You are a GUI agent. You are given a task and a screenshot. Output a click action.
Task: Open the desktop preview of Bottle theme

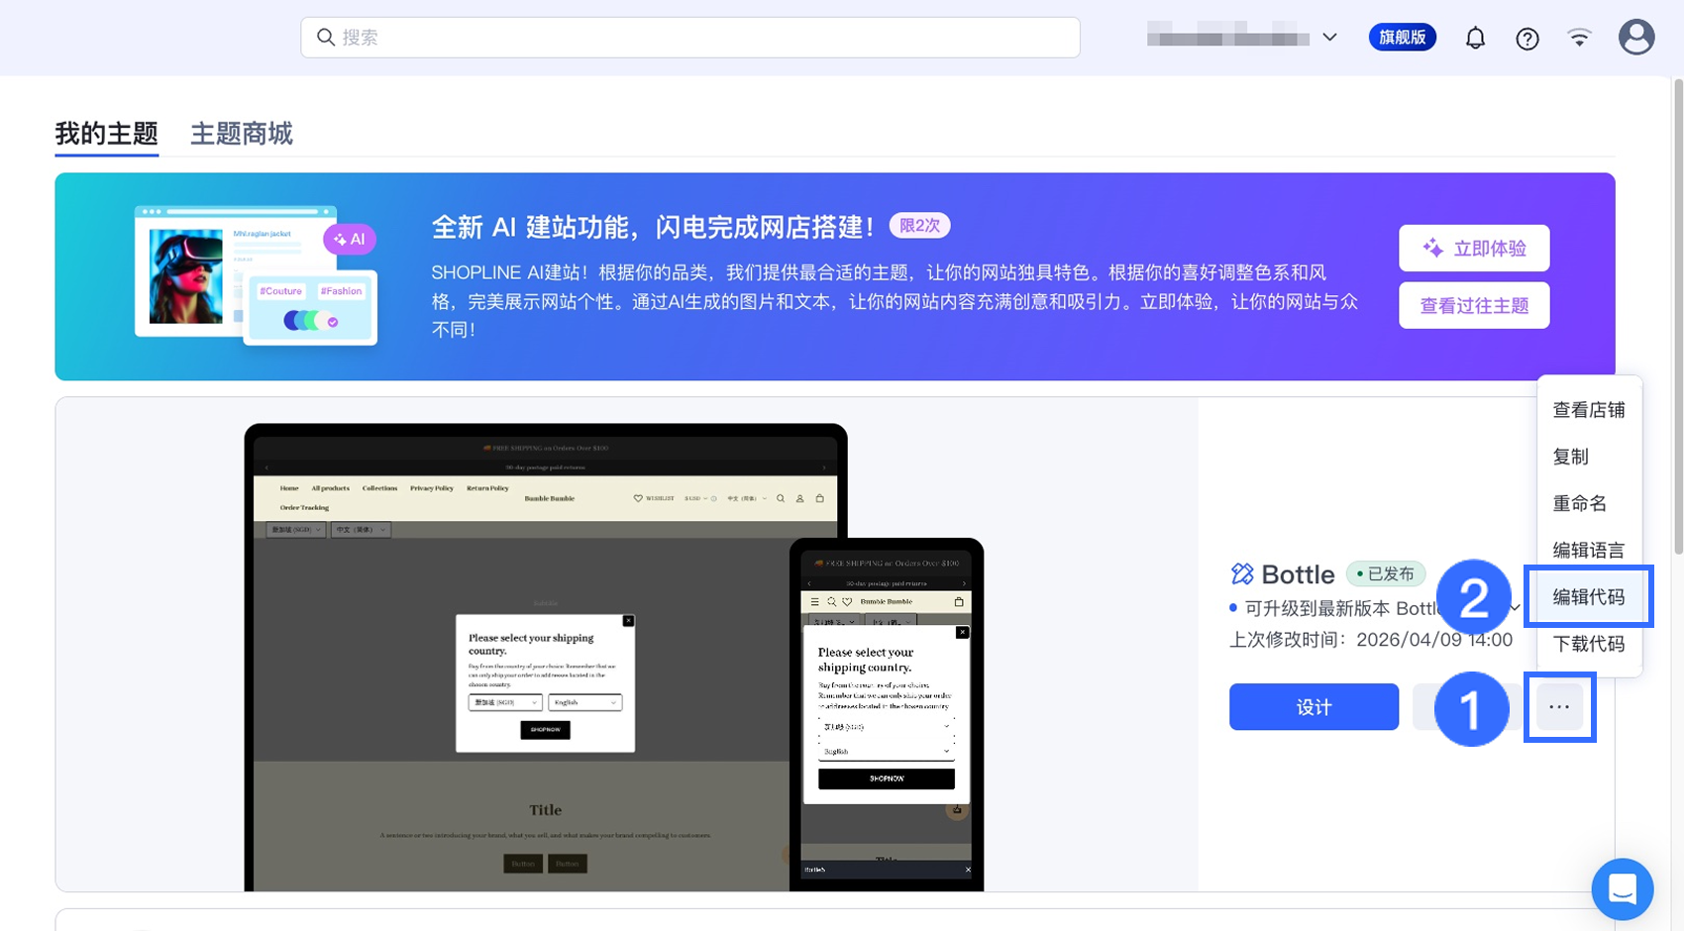click(x=546, y=658)
